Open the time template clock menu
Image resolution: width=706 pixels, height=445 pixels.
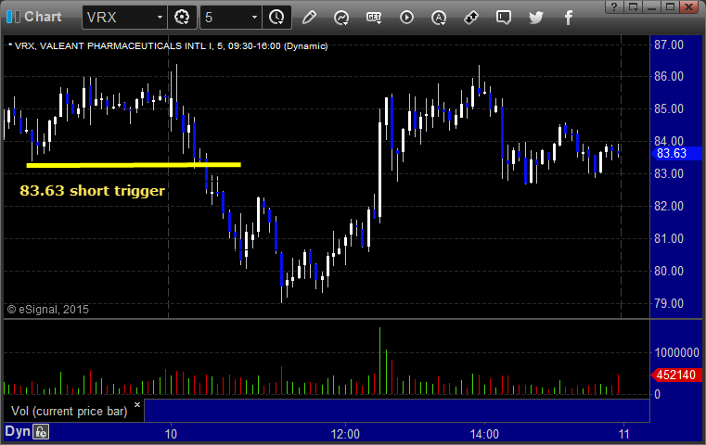click(x=276, y=18)
